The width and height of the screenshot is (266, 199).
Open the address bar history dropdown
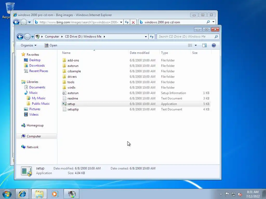coord(146,37)
